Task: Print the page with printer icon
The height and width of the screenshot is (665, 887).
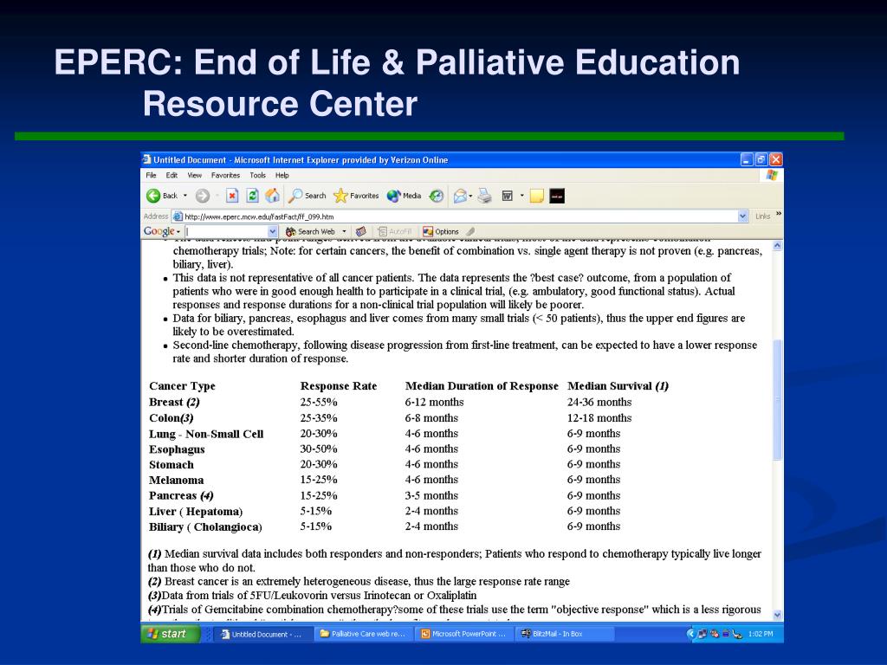Action: [485, 196]
